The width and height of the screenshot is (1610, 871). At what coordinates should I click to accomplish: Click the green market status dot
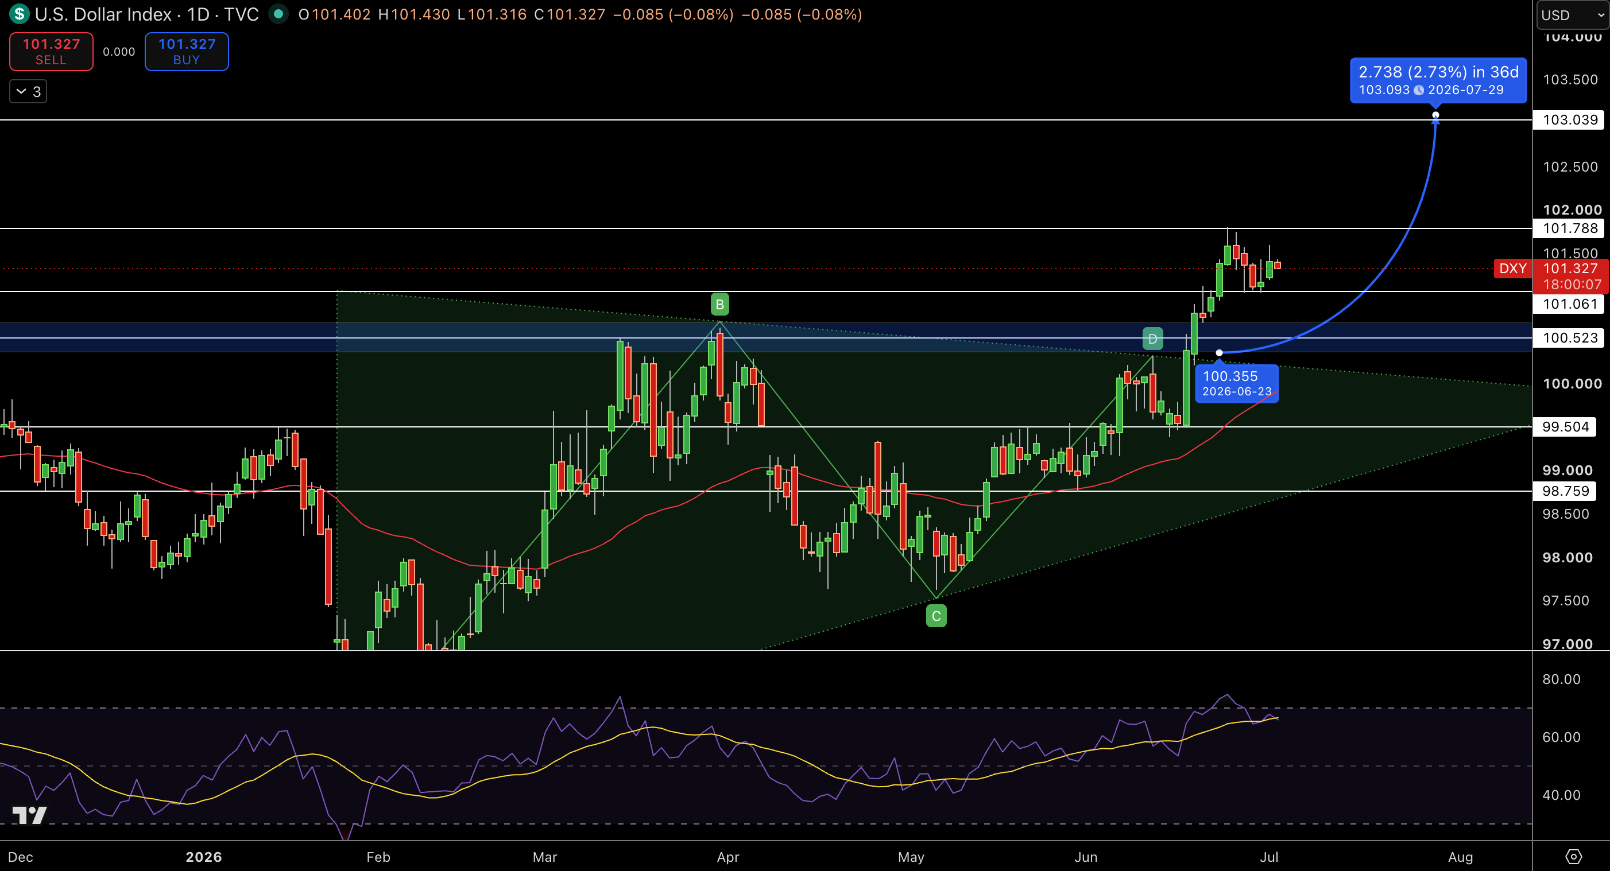(x=278, y=14)
